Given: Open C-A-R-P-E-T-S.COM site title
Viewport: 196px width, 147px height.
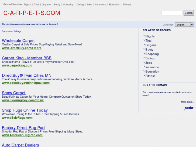Looking at the screenshot, I should pos(32,13).
